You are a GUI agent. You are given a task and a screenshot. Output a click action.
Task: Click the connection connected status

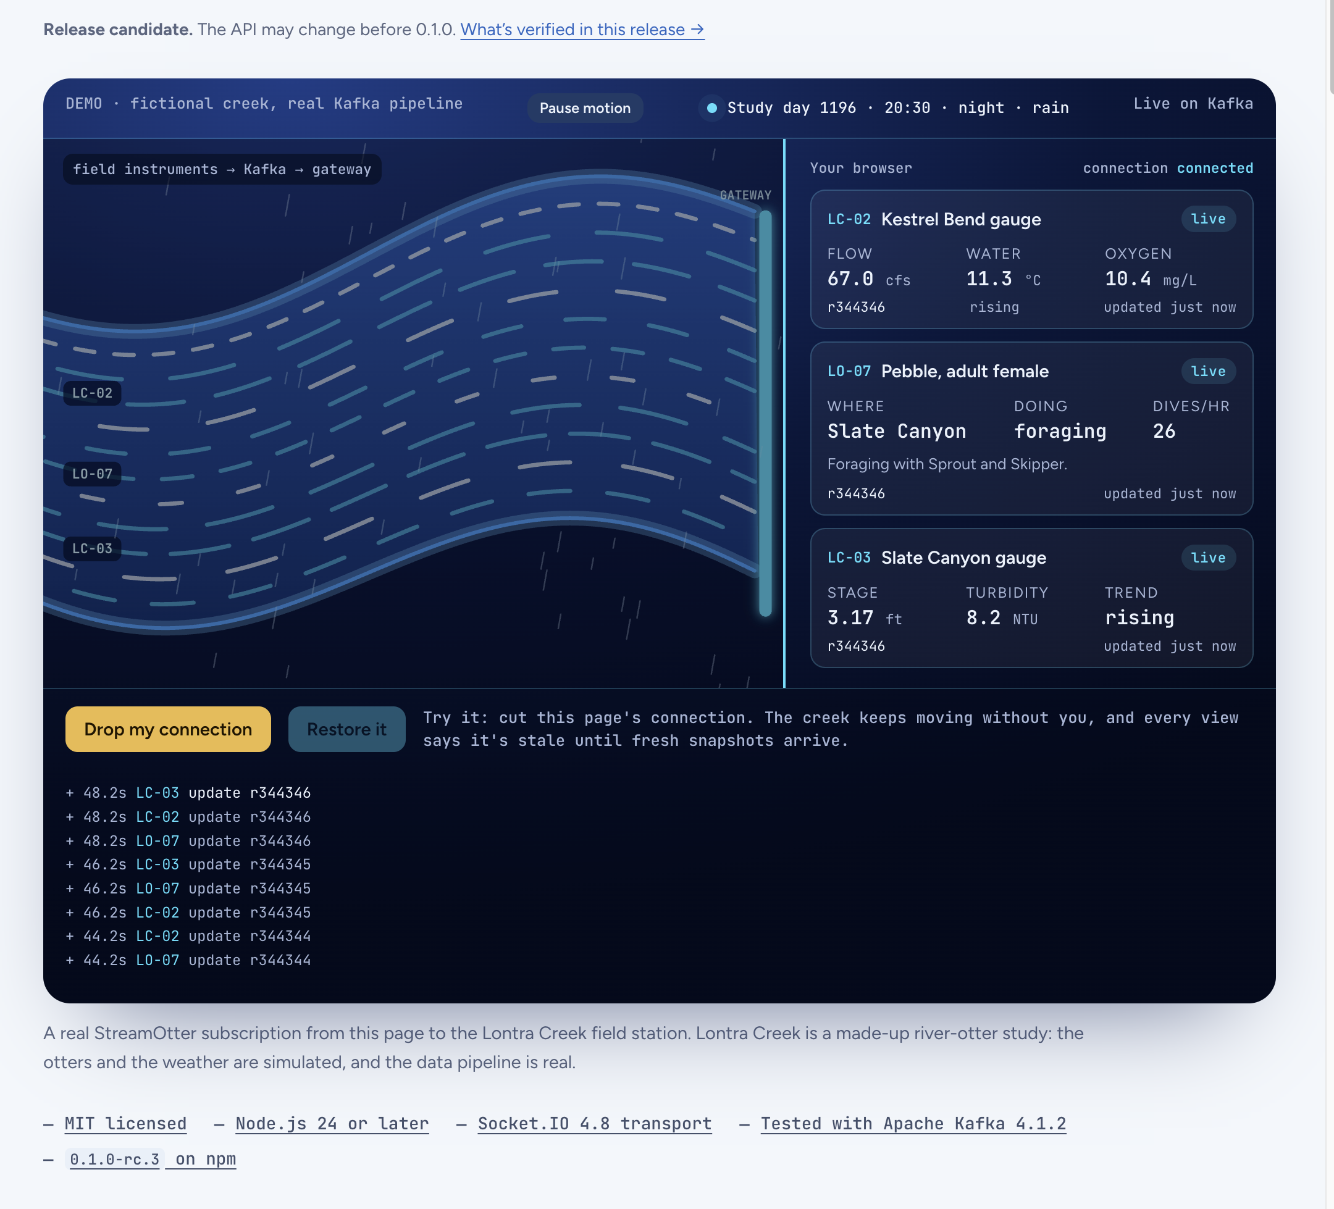pos(1168,168)
